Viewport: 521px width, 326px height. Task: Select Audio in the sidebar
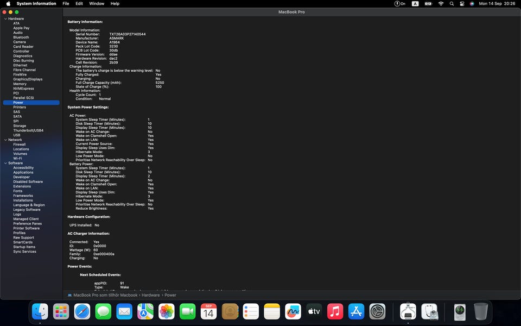(17, 33)
